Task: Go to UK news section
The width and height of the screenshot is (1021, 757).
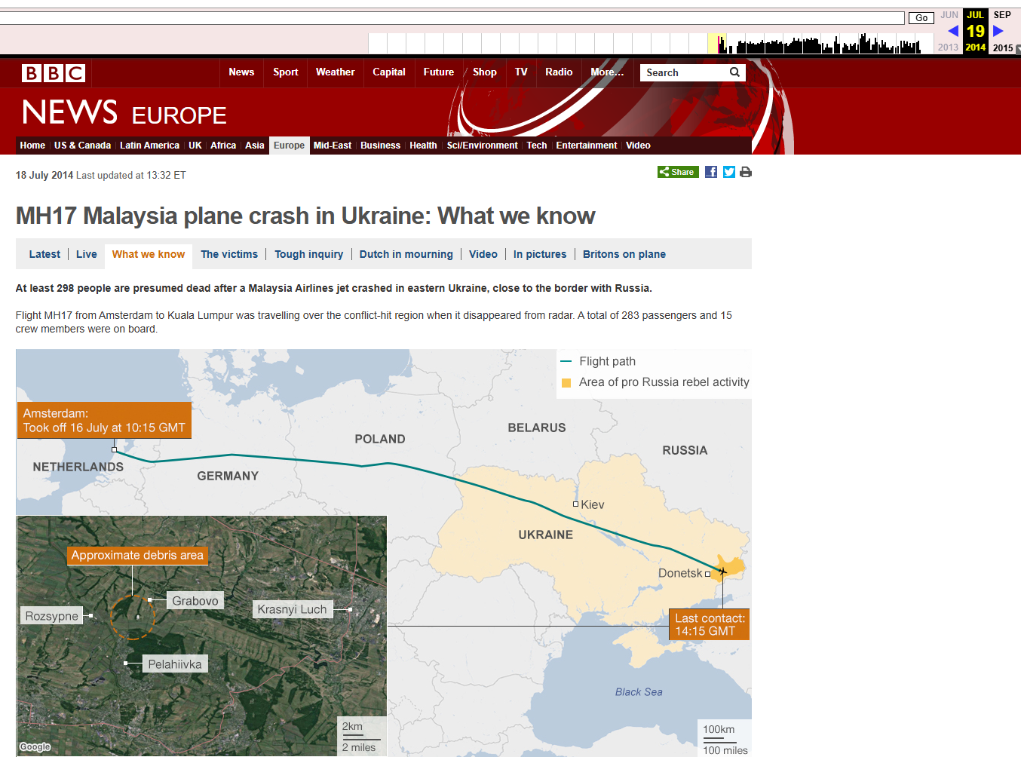Action: (195, 146)
